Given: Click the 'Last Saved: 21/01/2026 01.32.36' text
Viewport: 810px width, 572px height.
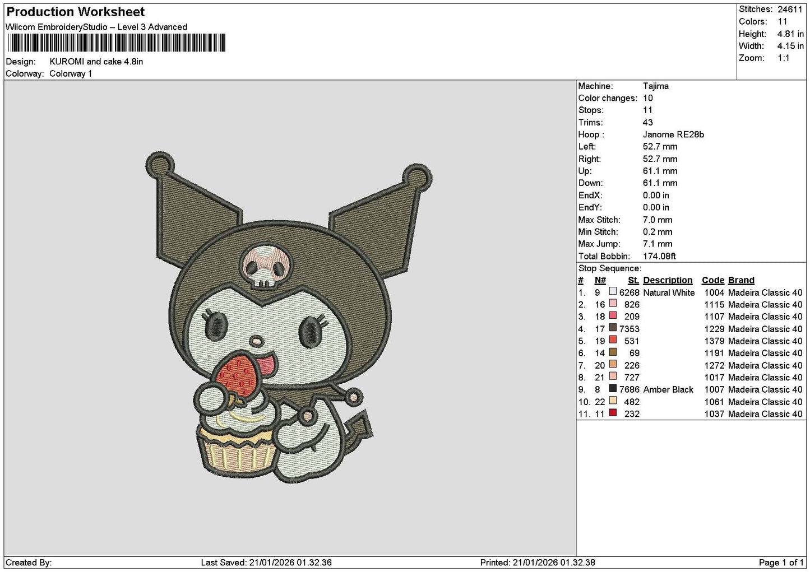Looking at the screenshot, I should point(266,562).
